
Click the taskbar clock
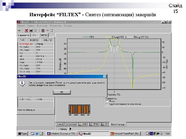point(167,134)
